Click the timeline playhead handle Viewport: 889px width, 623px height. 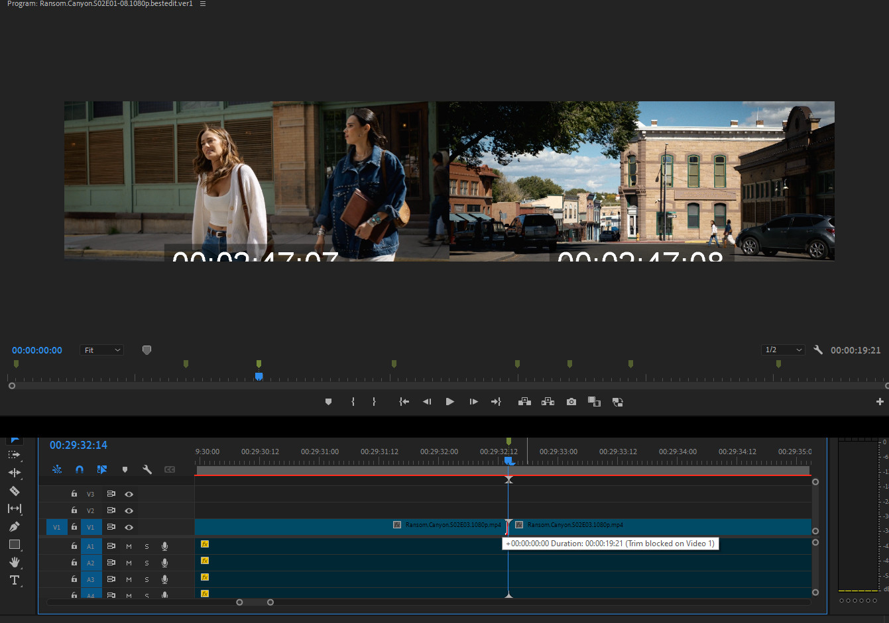coord(508,460)
